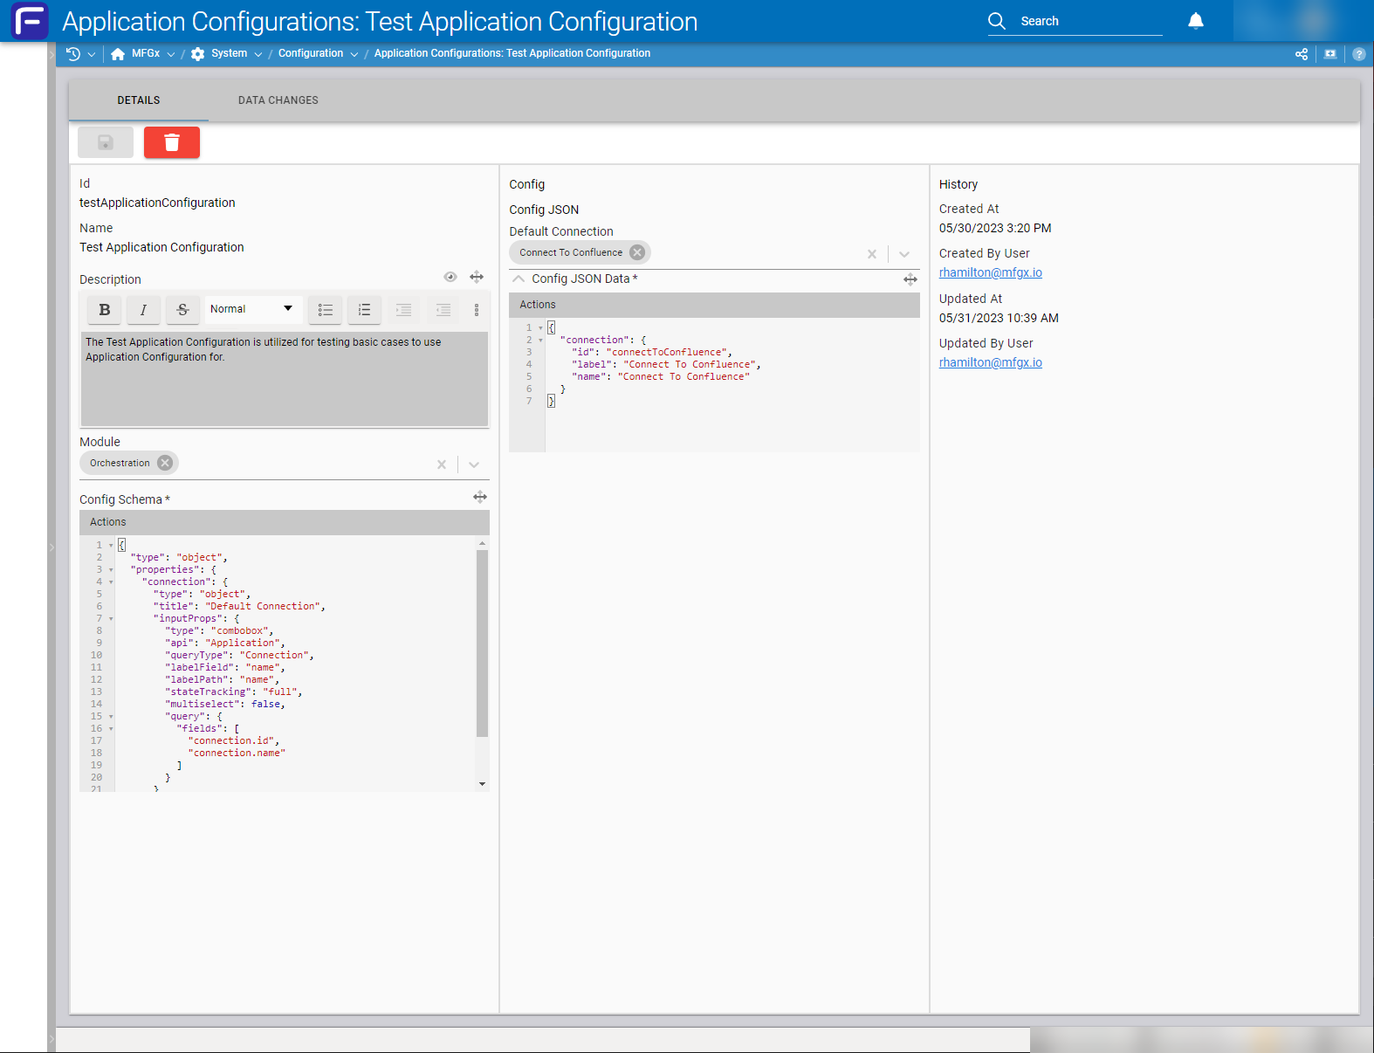Clear the Default Connection field
Screen dimensions: 1374x1053
(x=872, y=254)
